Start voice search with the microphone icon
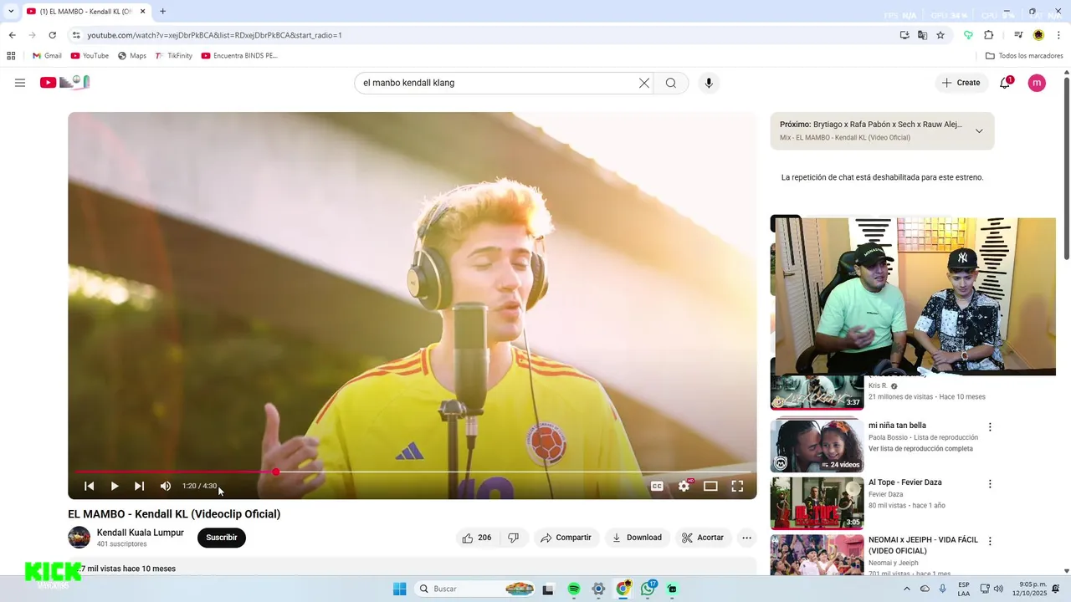The height and width of the screenshot is (602, 1071). [709, 83]
